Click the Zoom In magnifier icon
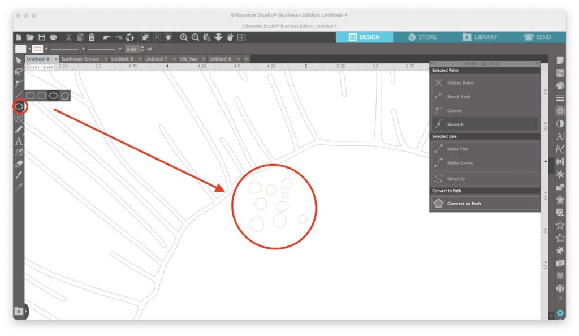This screenshot has height=336, width=579. click(x=184, y=37)
